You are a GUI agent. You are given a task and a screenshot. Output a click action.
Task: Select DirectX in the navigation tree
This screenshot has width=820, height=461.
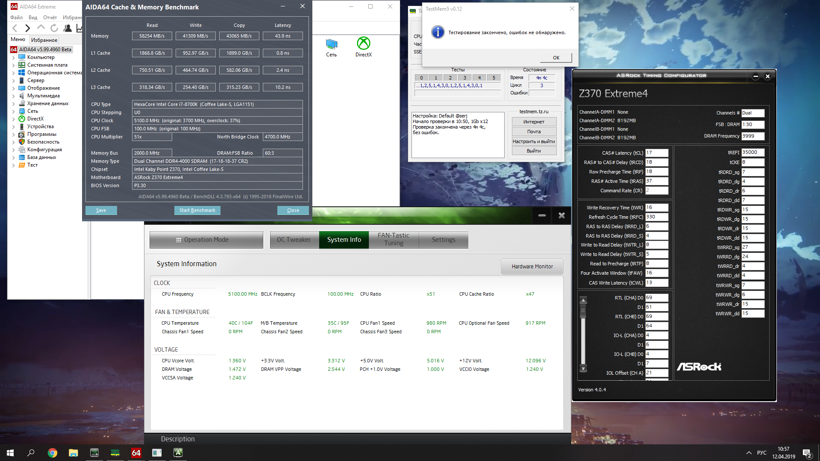tap(35, 119)
